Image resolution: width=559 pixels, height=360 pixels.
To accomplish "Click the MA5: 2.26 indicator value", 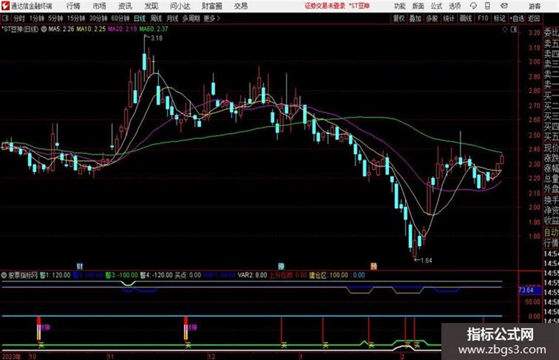I will coord(61,29).
